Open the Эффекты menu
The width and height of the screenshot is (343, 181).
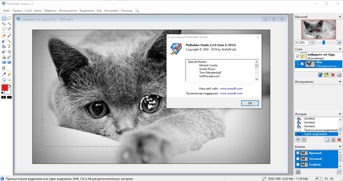coord(50,10)
